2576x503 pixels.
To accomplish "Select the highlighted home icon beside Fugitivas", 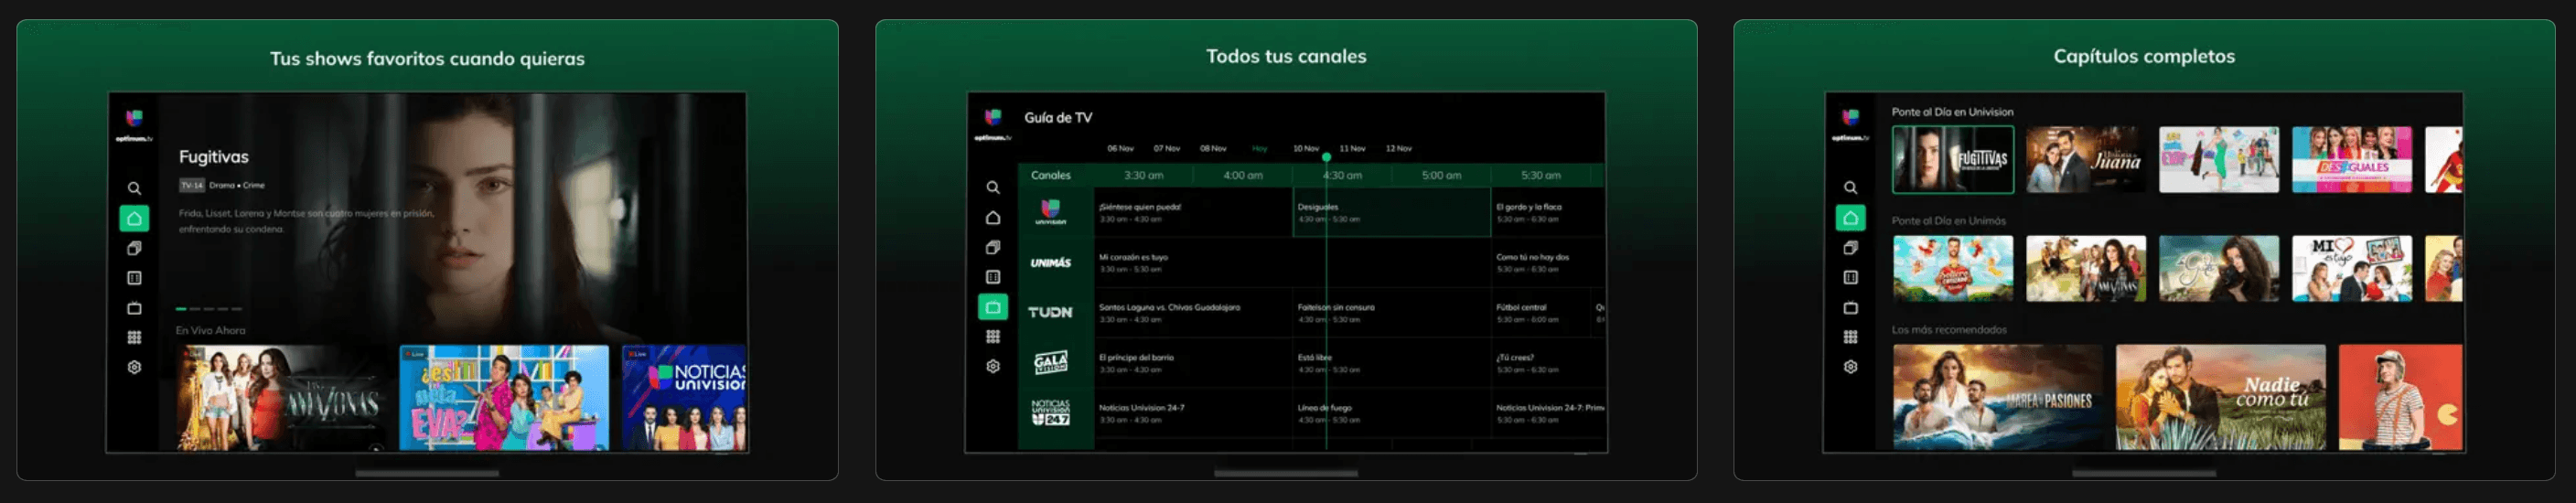I will 134,218.
